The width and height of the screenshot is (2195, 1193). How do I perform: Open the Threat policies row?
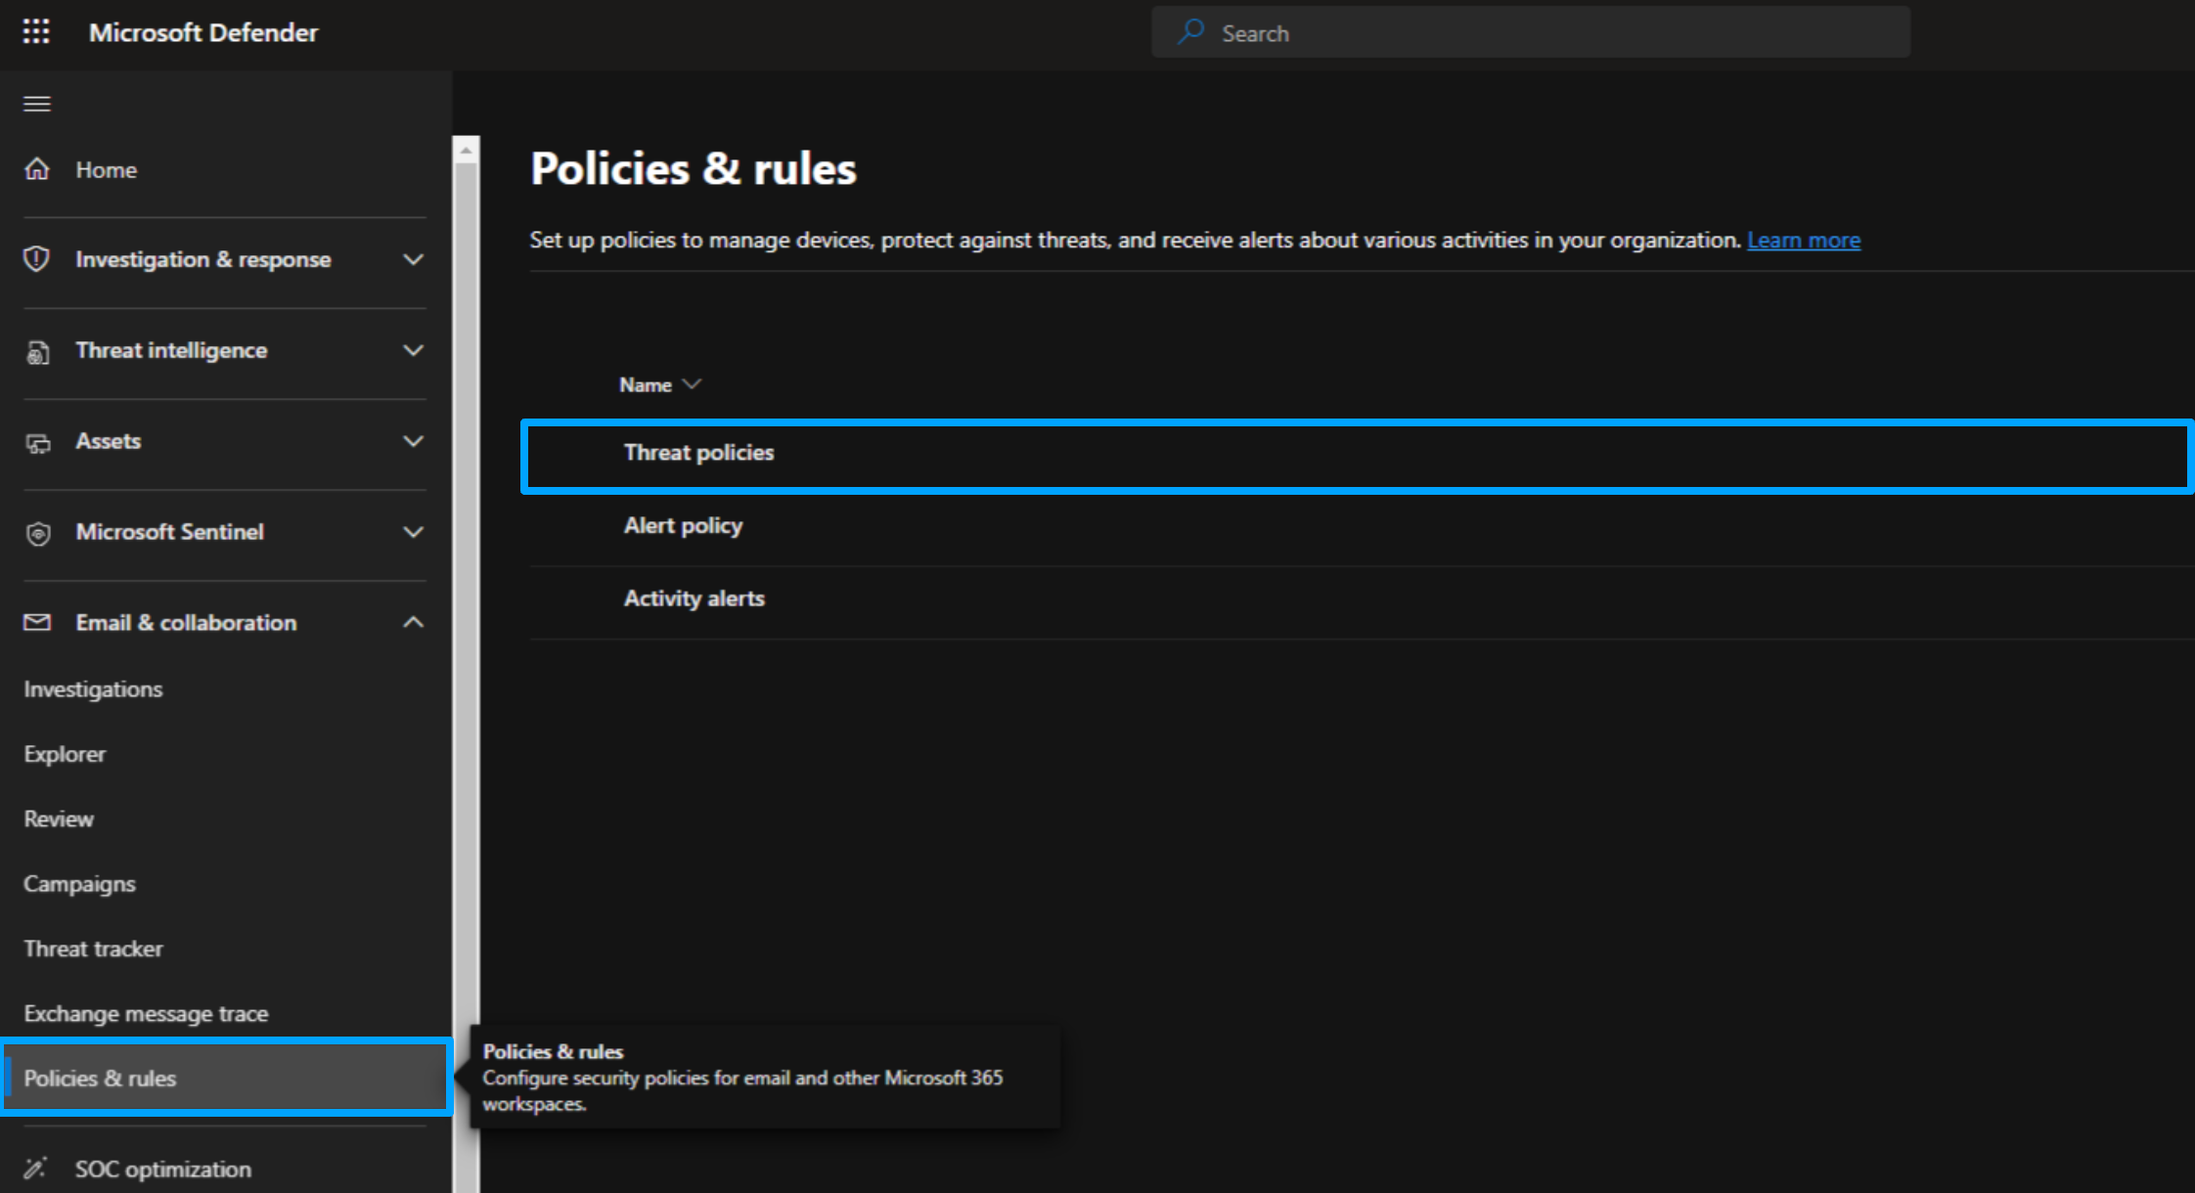click(699, 453)
